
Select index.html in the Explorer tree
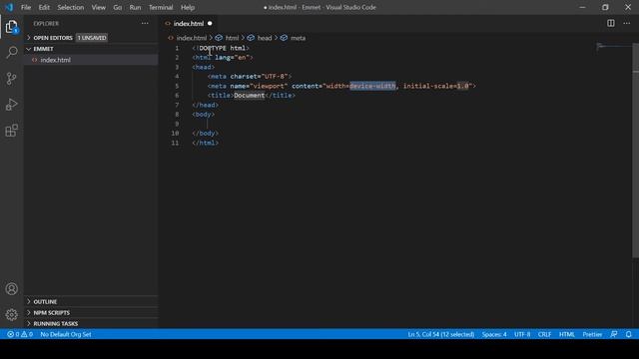[x=91, y=60]
